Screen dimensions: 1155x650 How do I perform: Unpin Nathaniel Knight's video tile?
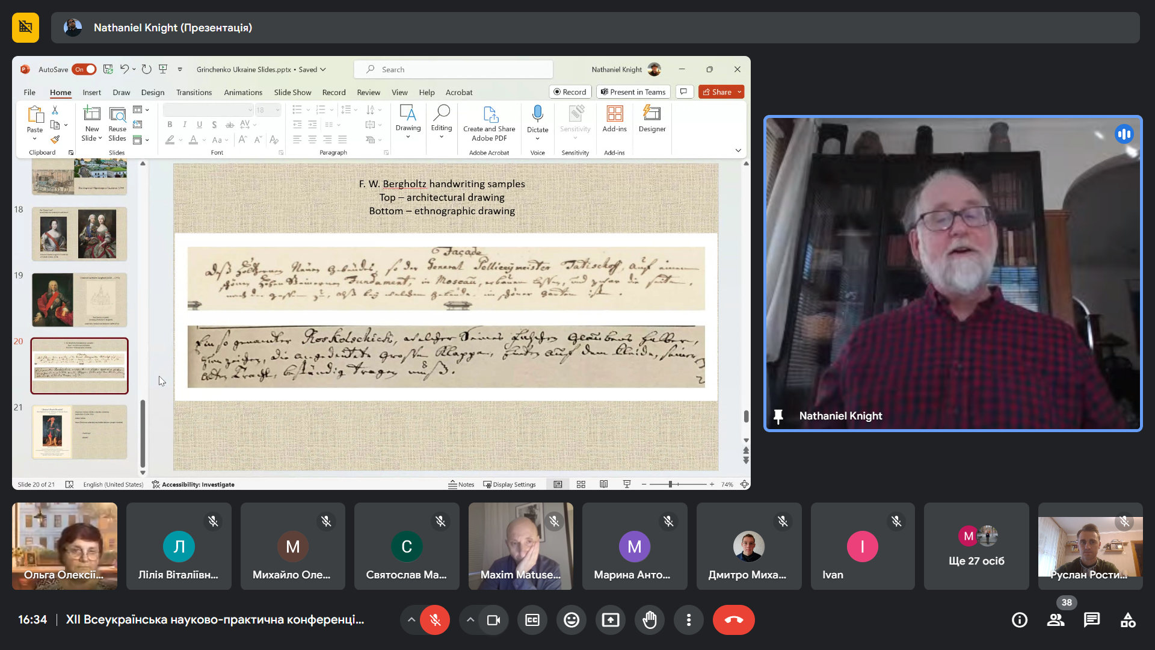point(778,416)
